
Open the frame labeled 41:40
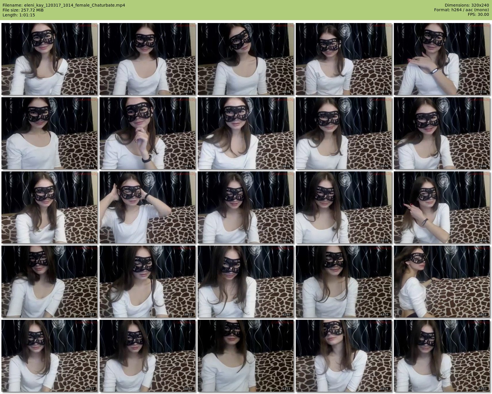pos(246,282)
